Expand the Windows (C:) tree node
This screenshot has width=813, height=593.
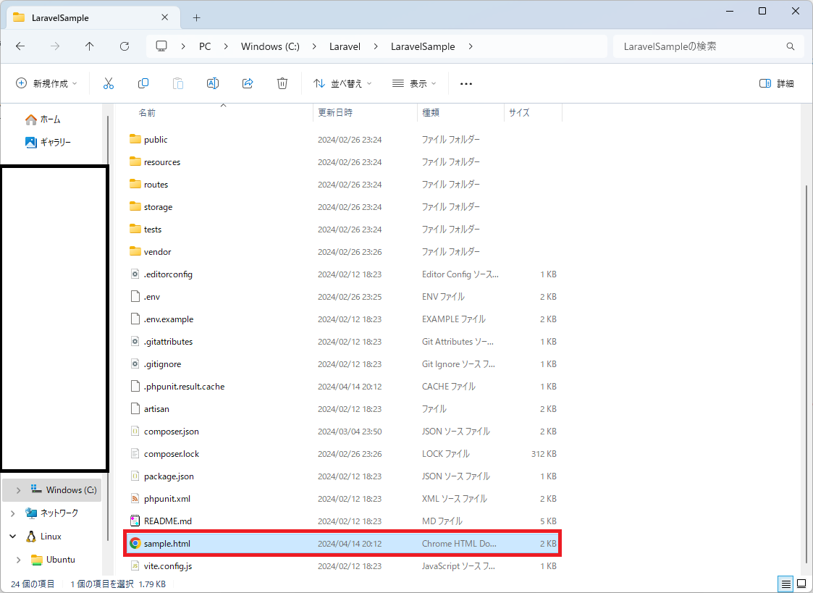[18, 490]
